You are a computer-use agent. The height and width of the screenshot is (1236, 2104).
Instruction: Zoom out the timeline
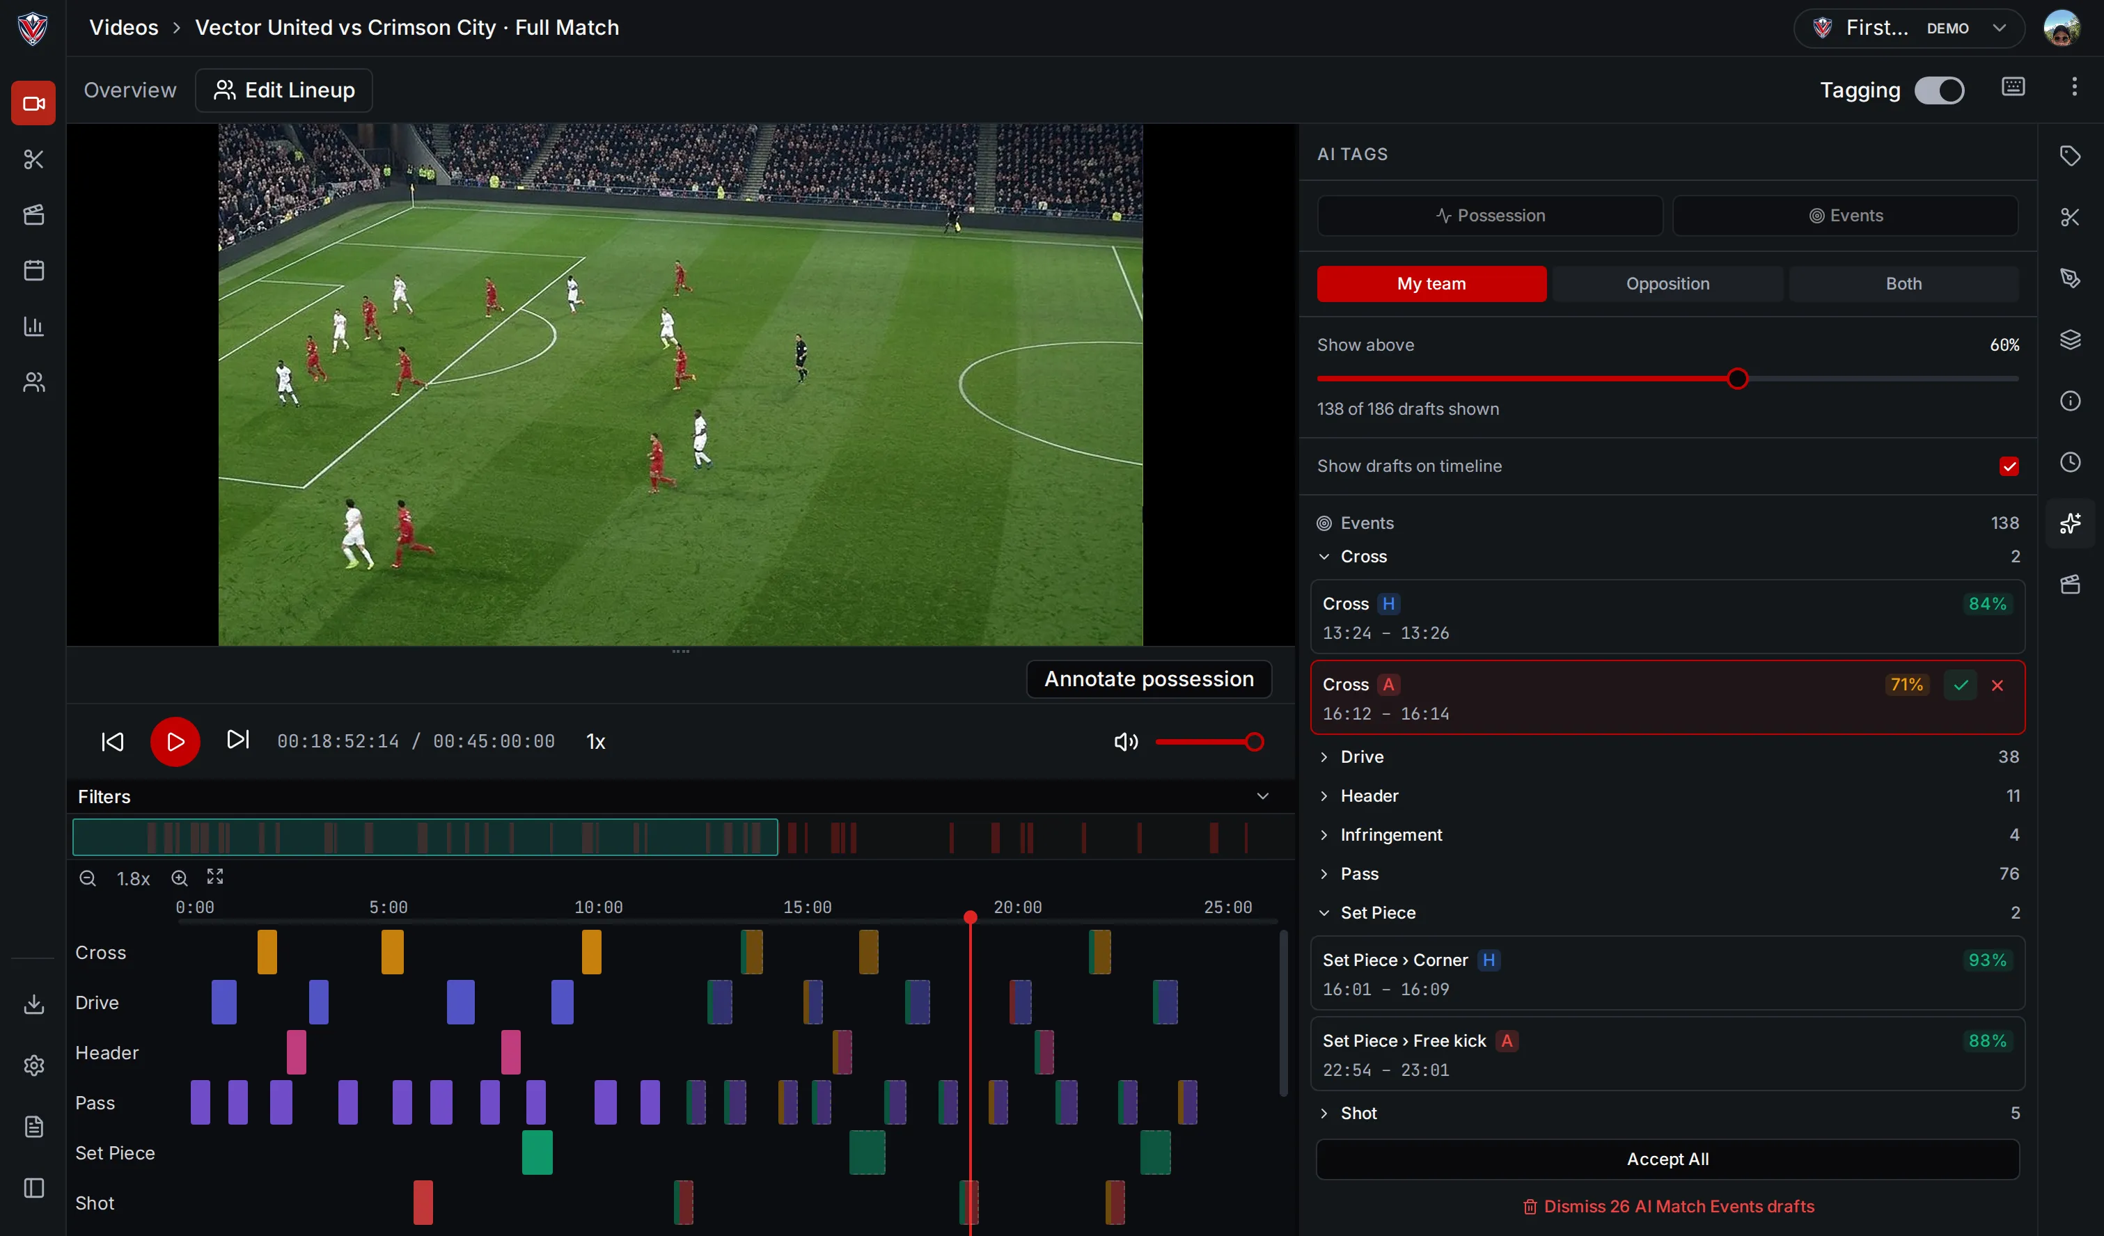pos(88,879)
